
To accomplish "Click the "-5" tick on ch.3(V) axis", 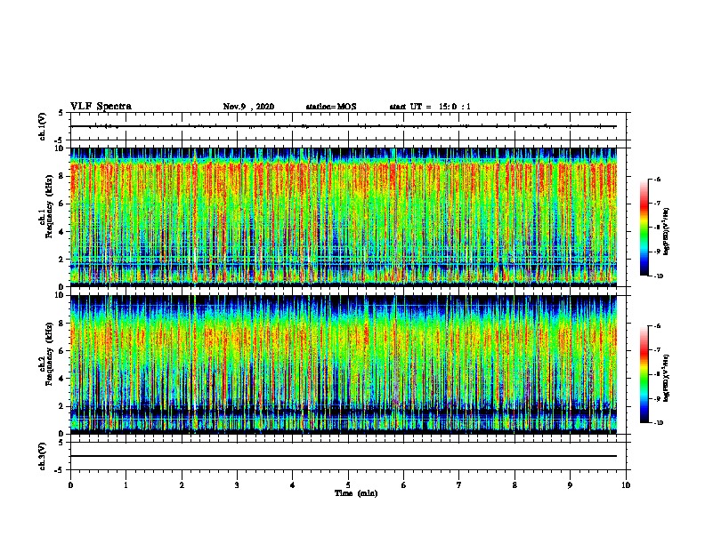I will (x=61, y=470).
